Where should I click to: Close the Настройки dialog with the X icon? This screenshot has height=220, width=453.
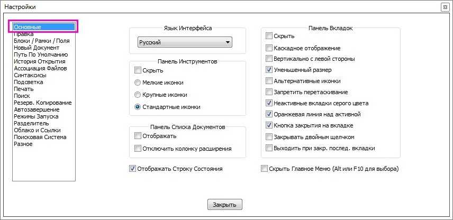pyautogui.click(x=445, y=7)
